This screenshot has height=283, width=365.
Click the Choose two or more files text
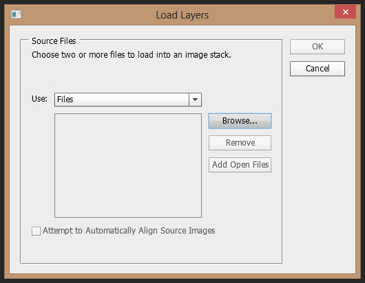(x=132, y=55)
